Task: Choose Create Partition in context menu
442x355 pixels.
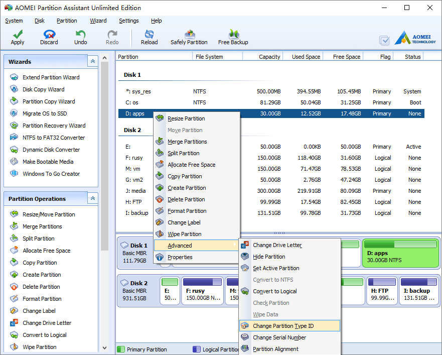Action: tap(197, 188)
